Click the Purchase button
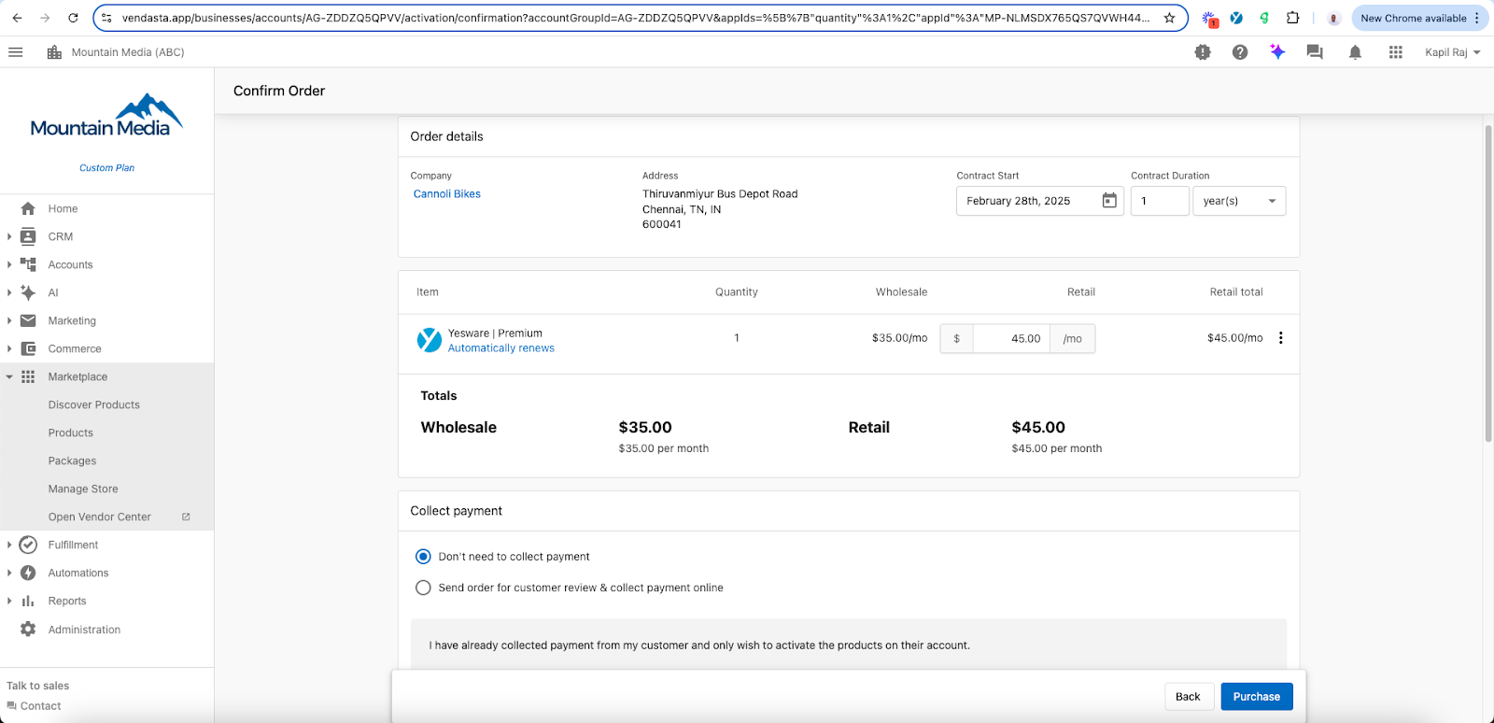 pyautogui.click(x=1257, y=697)
